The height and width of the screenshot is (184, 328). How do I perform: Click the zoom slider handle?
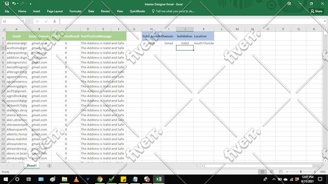pos(301,171)
